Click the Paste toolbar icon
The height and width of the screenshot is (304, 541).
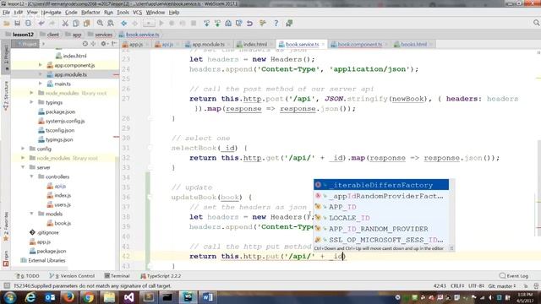tap(86, 23)
